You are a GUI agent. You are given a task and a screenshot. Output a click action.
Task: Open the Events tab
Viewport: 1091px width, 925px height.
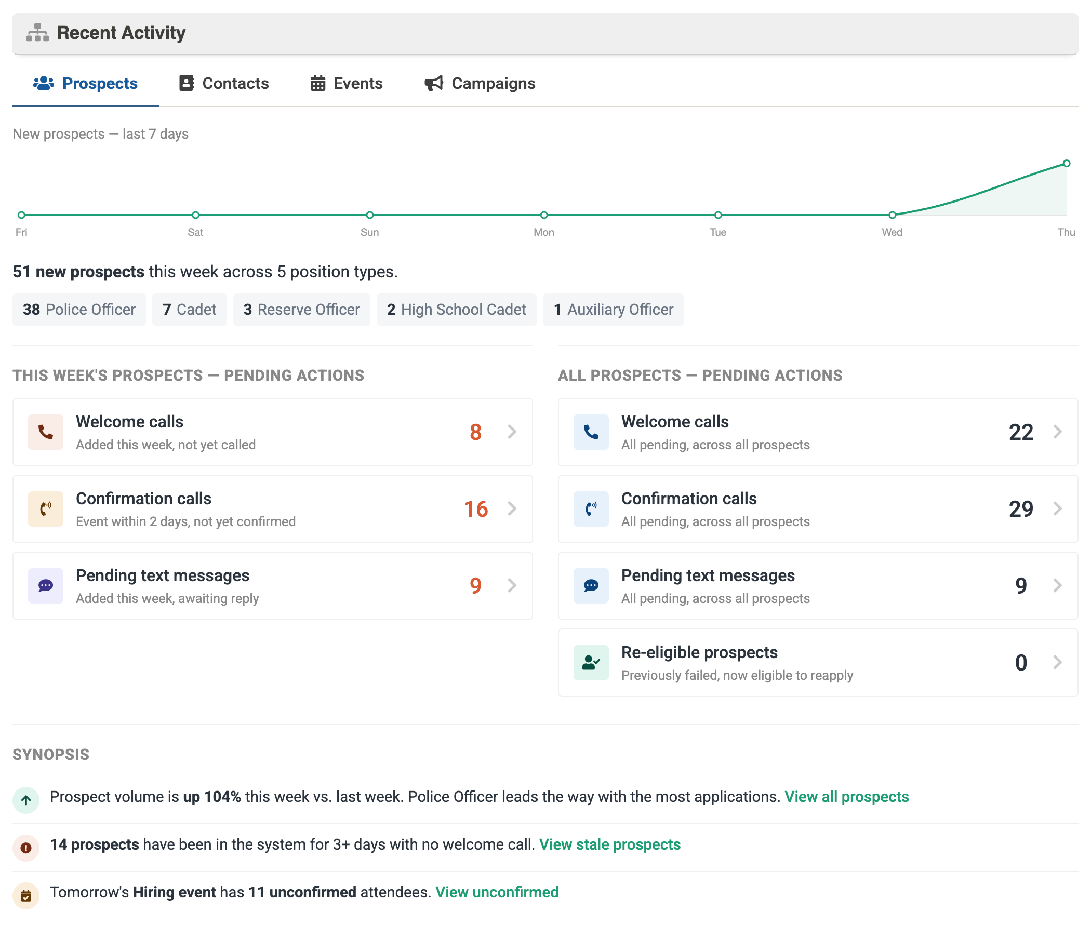pos(347,84)
